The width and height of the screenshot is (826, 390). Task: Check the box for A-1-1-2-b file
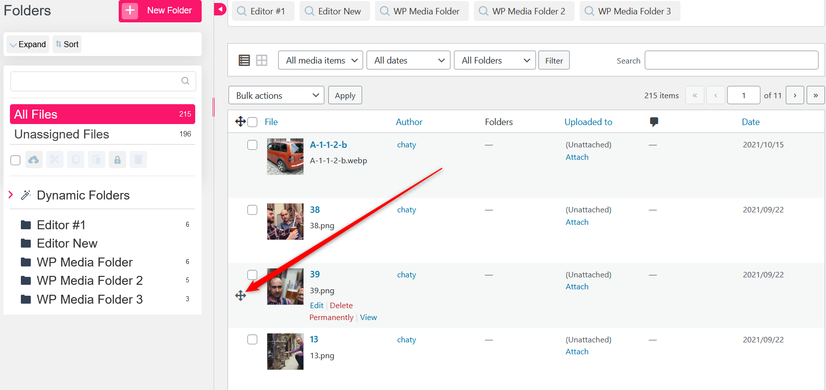pyautogui.click(x=252, y=145)
